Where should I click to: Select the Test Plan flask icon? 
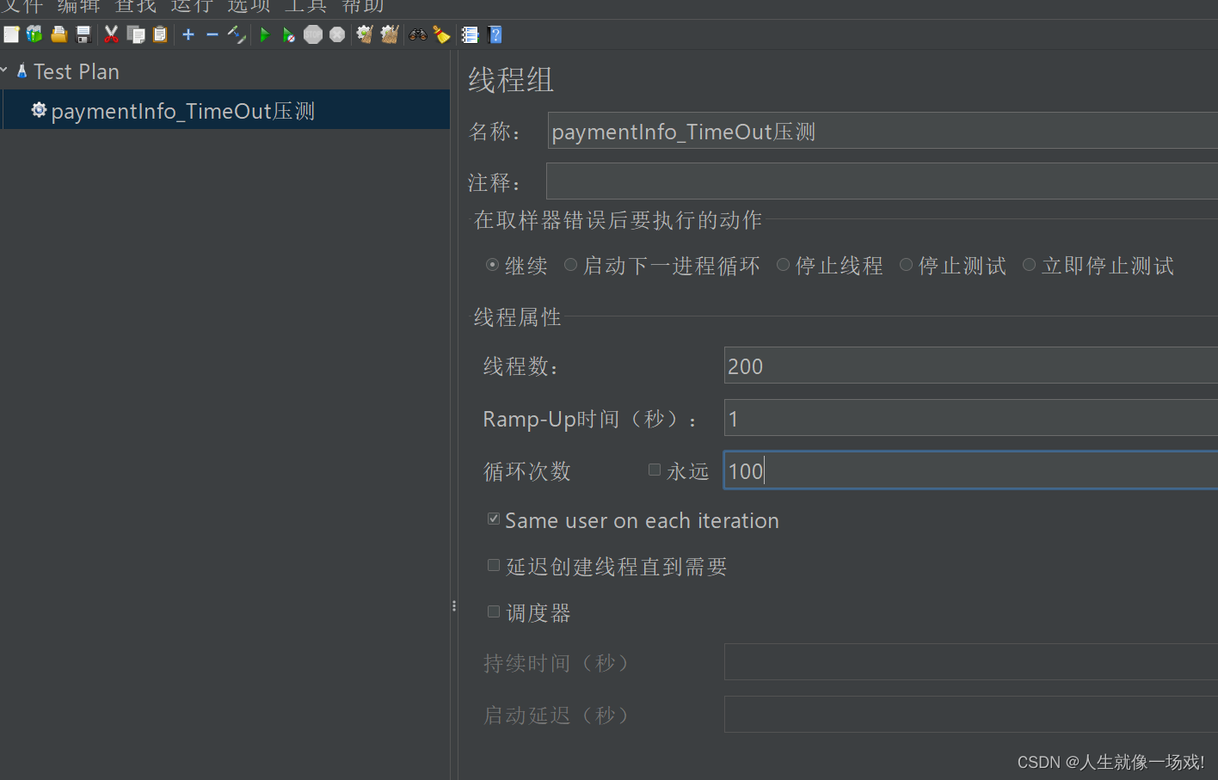pos(22,71)
